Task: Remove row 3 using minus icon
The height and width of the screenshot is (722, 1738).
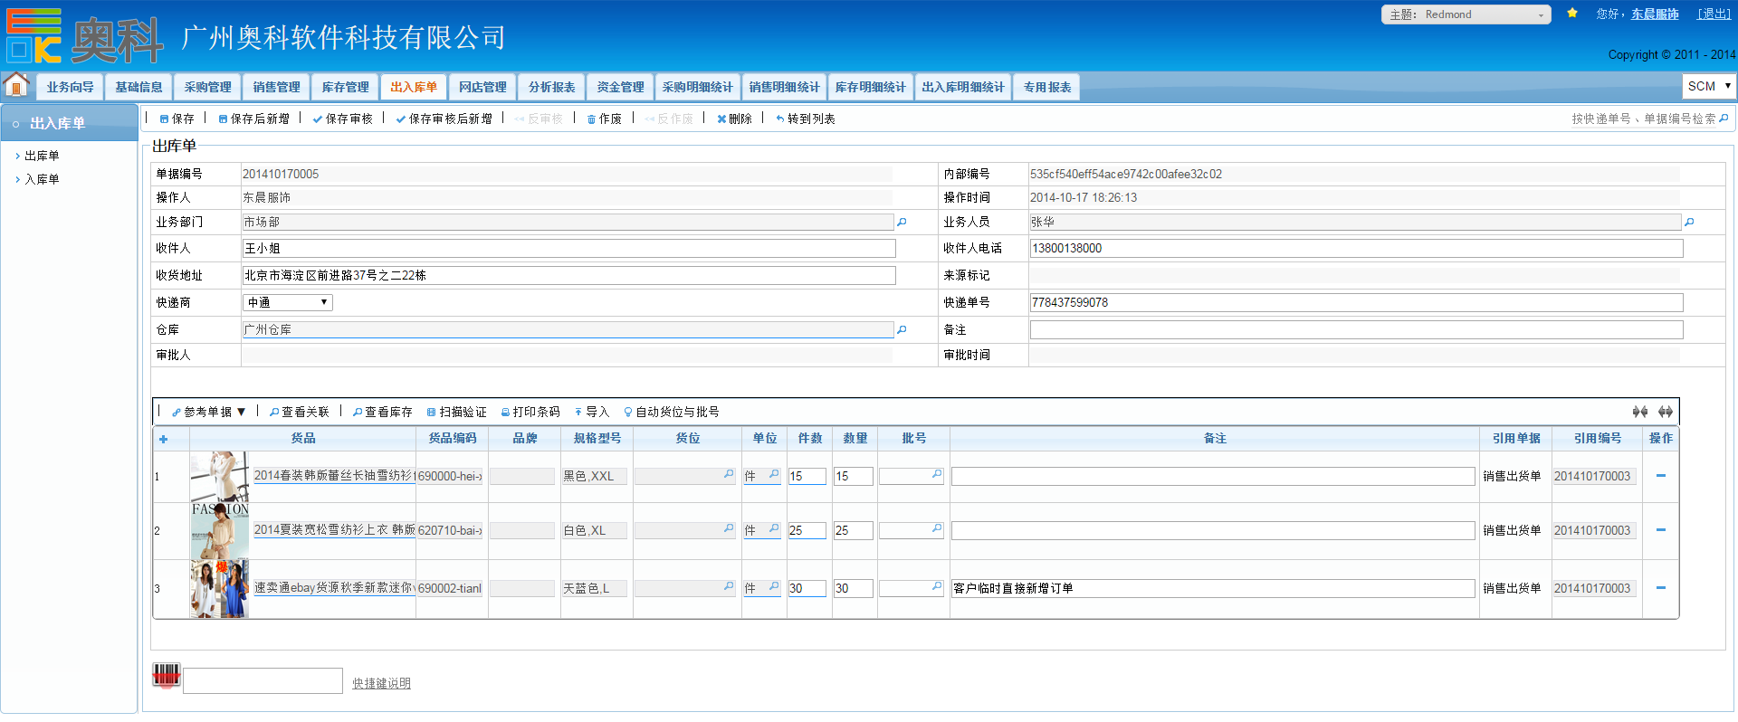Action: (x=1660, y=588)
